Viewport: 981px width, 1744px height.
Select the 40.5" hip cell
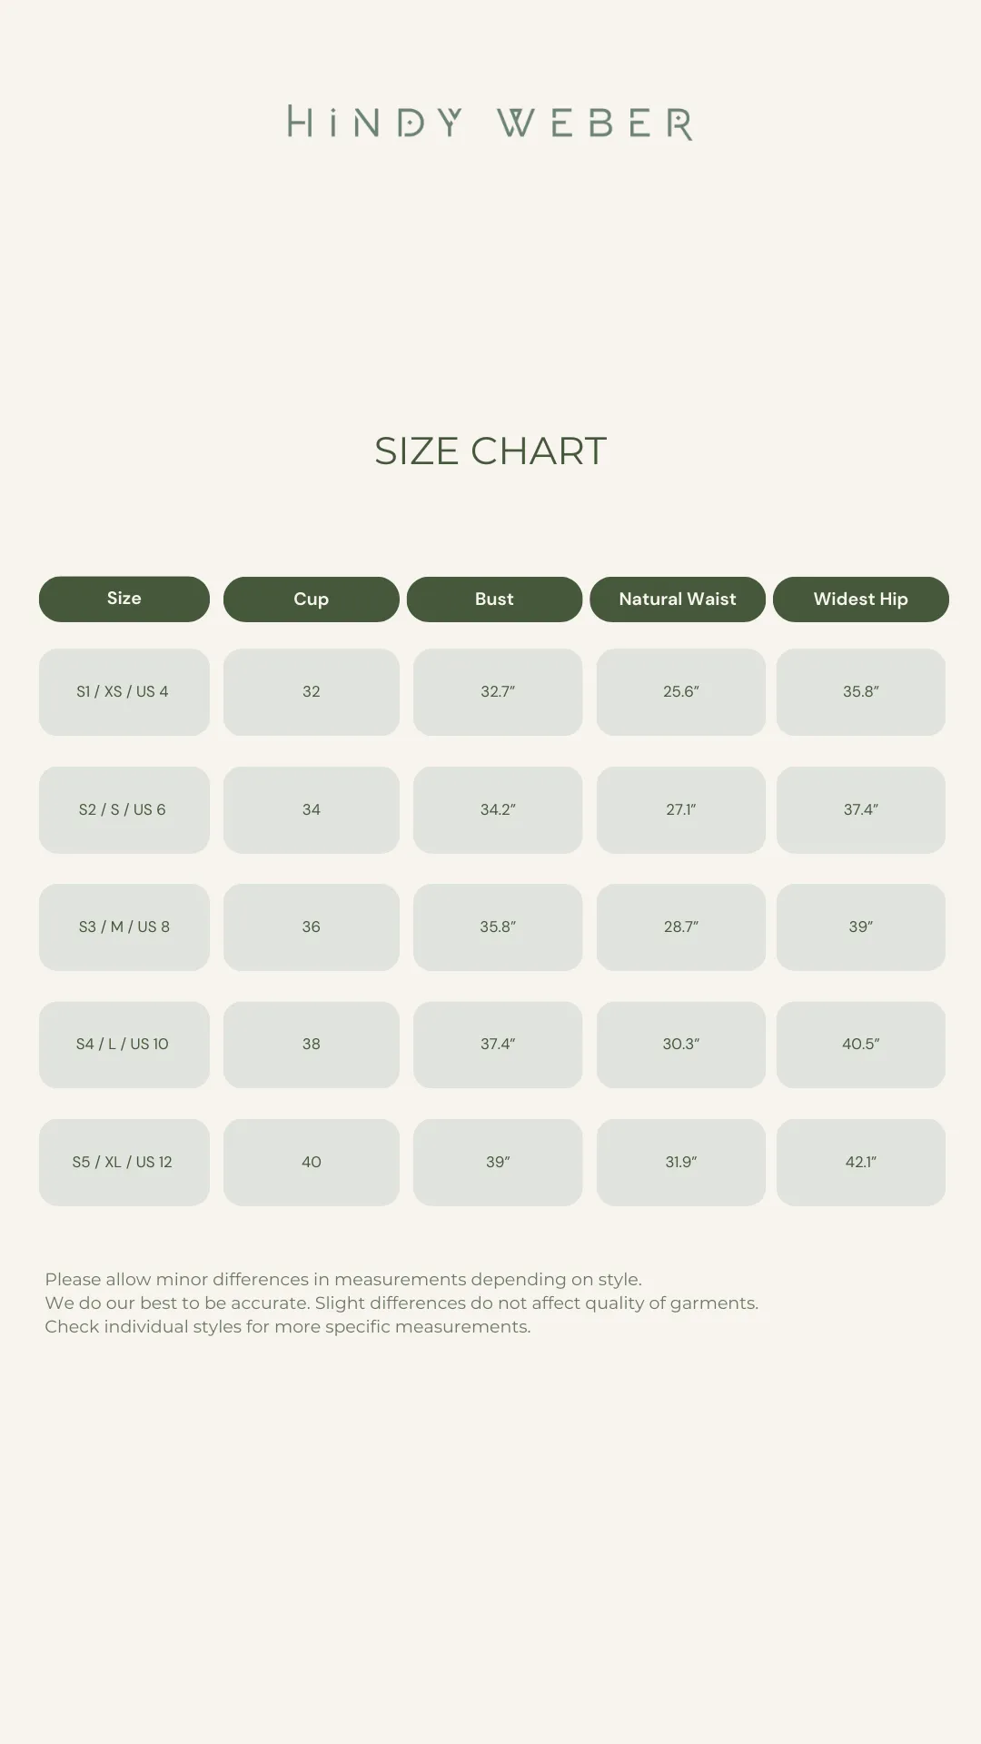pos(861,1045)
